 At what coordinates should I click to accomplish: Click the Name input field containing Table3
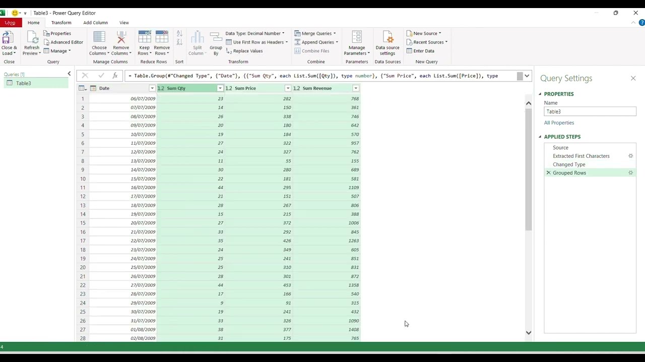(x=590, y=112)
